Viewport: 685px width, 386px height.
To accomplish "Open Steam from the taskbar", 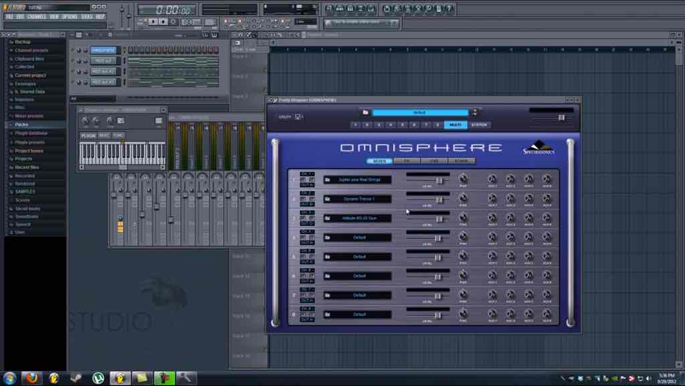I will point(76,378).
